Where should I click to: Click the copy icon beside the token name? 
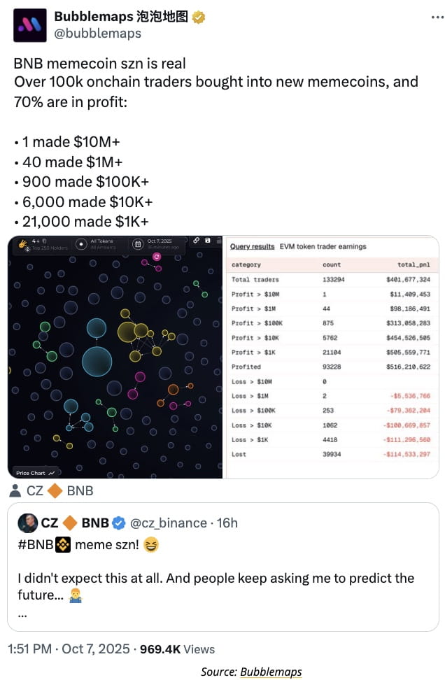(45, 241)
